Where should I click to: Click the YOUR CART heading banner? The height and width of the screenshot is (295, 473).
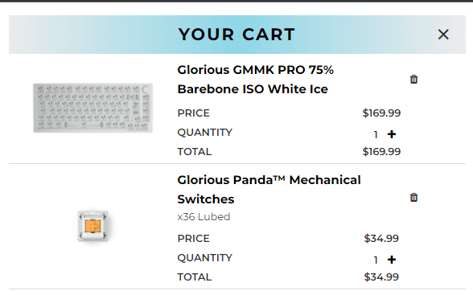click(x=236, y=35)
